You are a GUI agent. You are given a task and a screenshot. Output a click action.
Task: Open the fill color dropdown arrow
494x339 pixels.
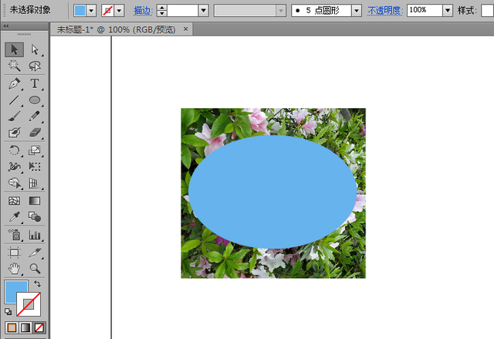91,11
